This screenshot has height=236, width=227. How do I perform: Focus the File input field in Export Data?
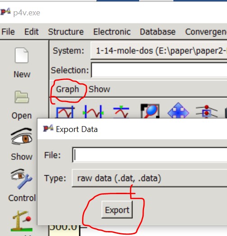pyautogui.click(x=150, y=155)
